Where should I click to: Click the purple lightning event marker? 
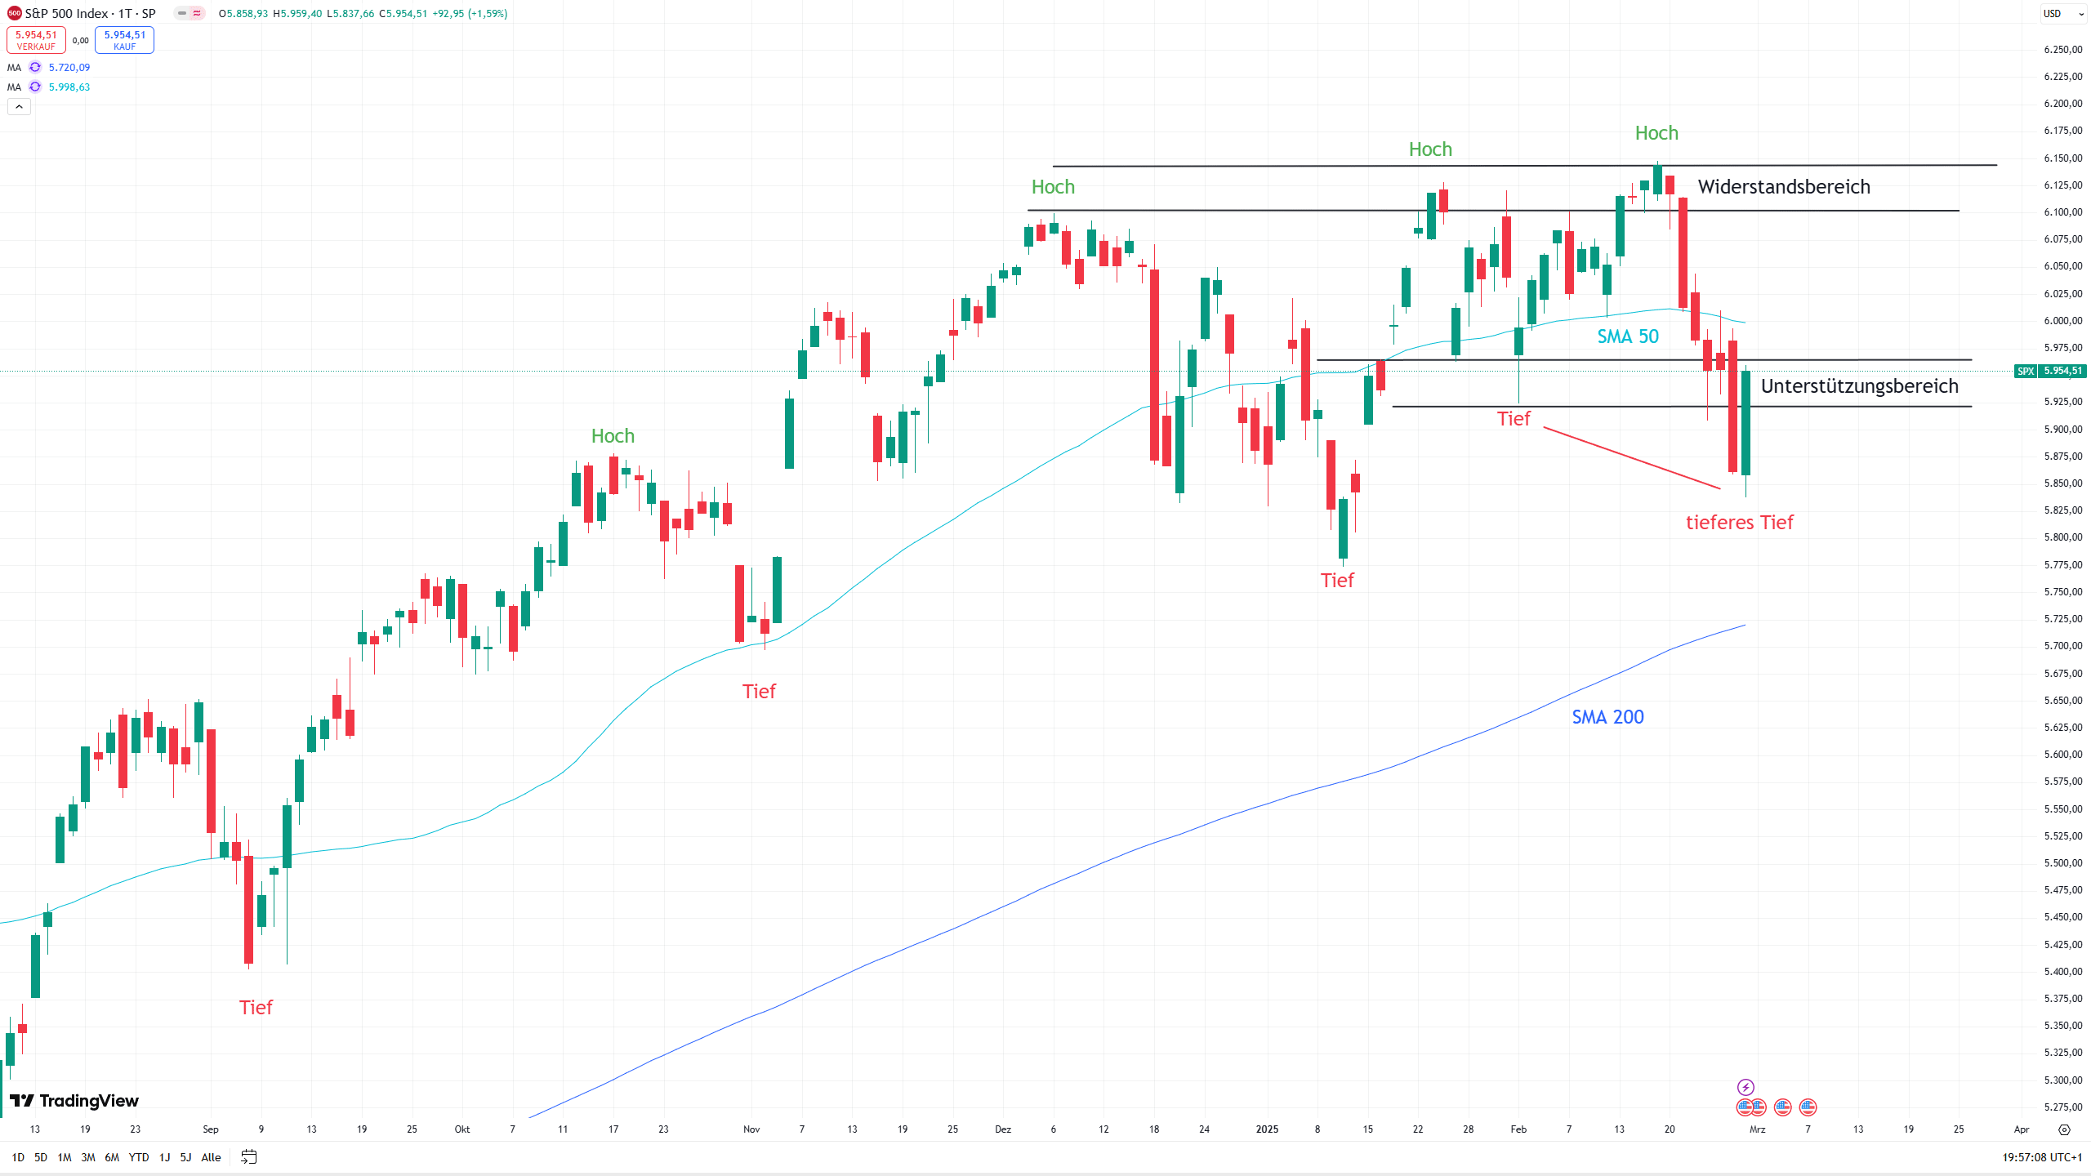pos(1745,1087)
